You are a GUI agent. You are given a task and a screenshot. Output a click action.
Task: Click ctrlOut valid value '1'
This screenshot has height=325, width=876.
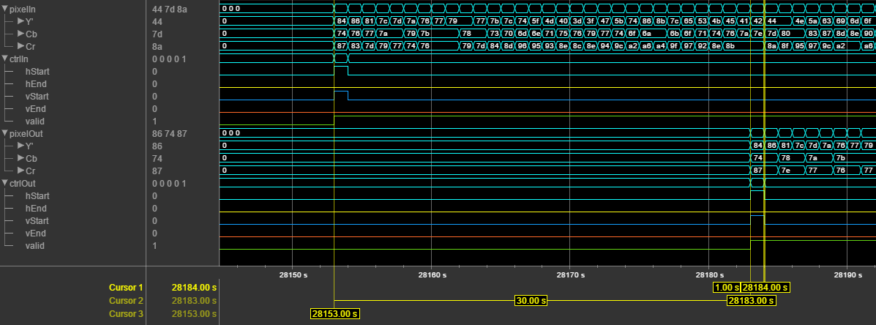point(154,246)
